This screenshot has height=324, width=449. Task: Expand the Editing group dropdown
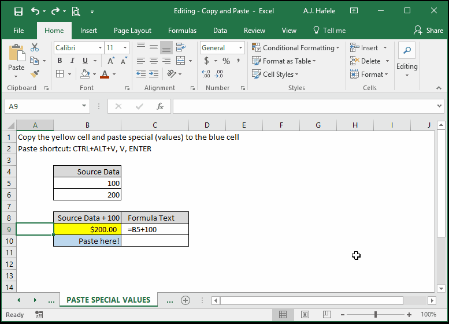pos(407,76)
